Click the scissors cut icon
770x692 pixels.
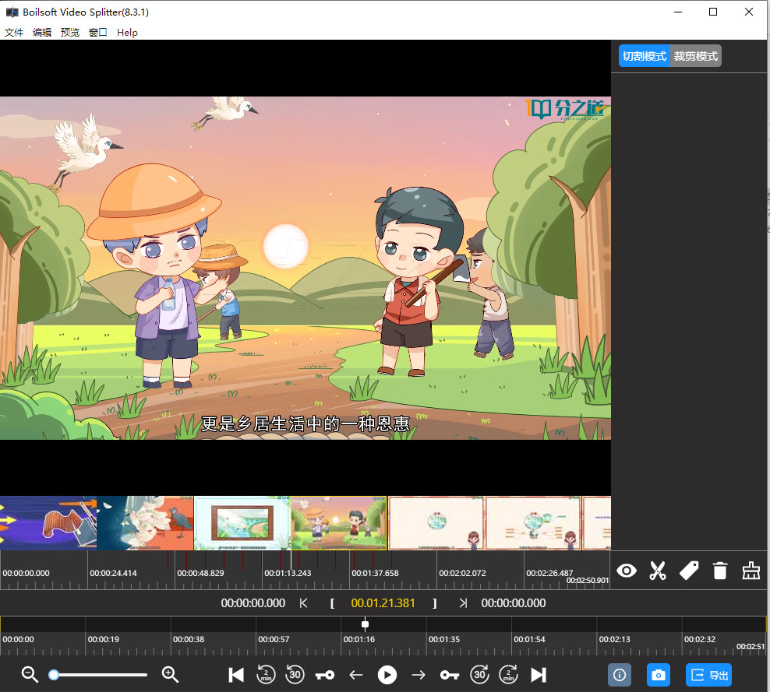[x=658, y=571]
